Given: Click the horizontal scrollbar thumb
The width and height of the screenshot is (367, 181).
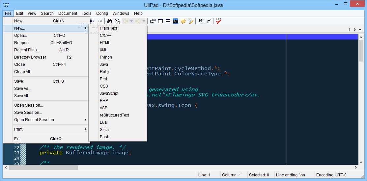Looking at the screenshot, I should pos(43,168).
